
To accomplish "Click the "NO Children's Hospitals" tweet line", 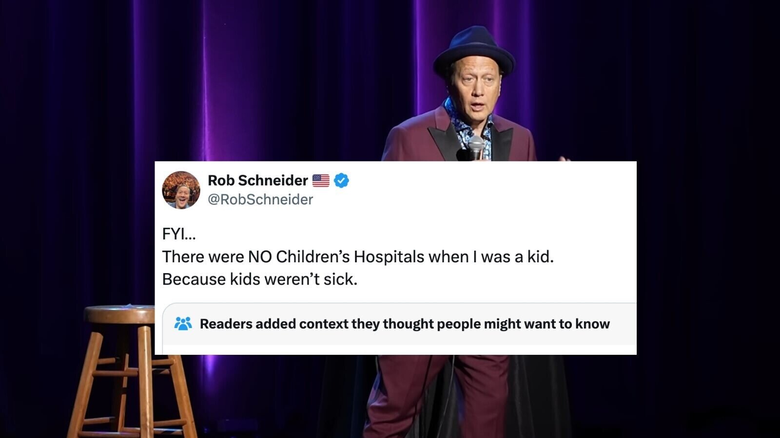I will [358, 256].
